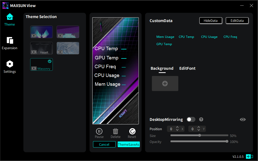This screenshot has width=258, height=161.
Task: Open the Settings hexagon icon
Action: pos(10,64)
